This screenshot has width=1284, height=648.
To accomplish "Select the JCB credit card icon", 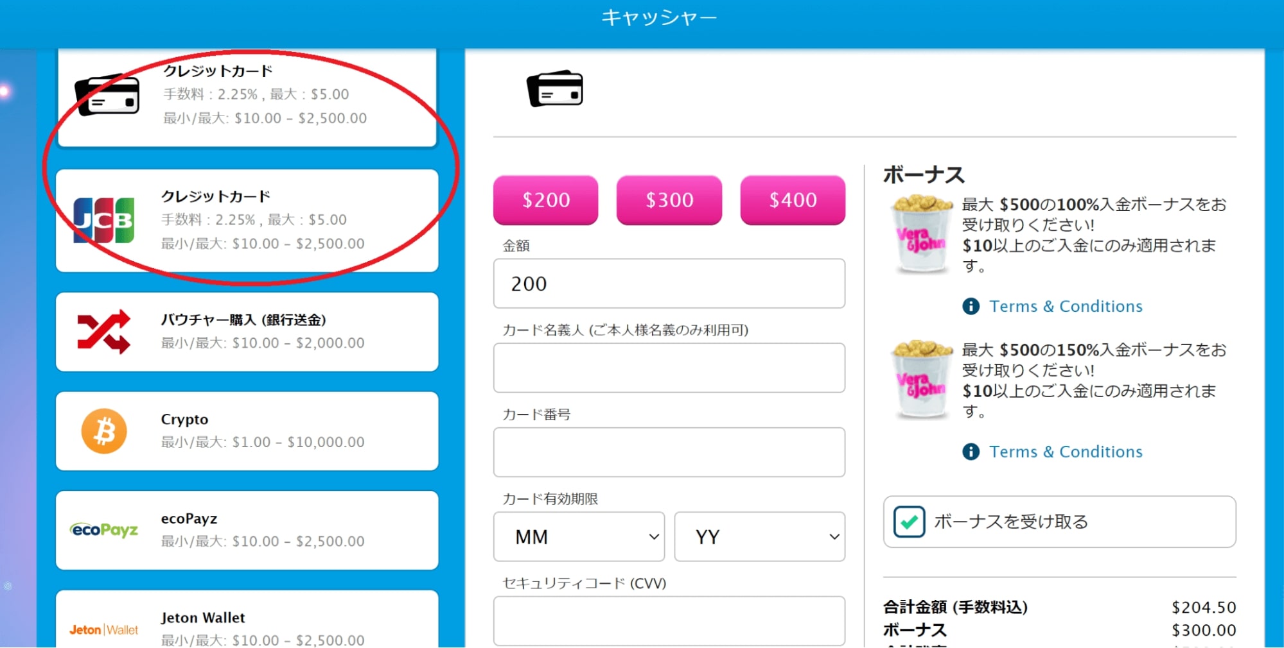I will [104, 220].
